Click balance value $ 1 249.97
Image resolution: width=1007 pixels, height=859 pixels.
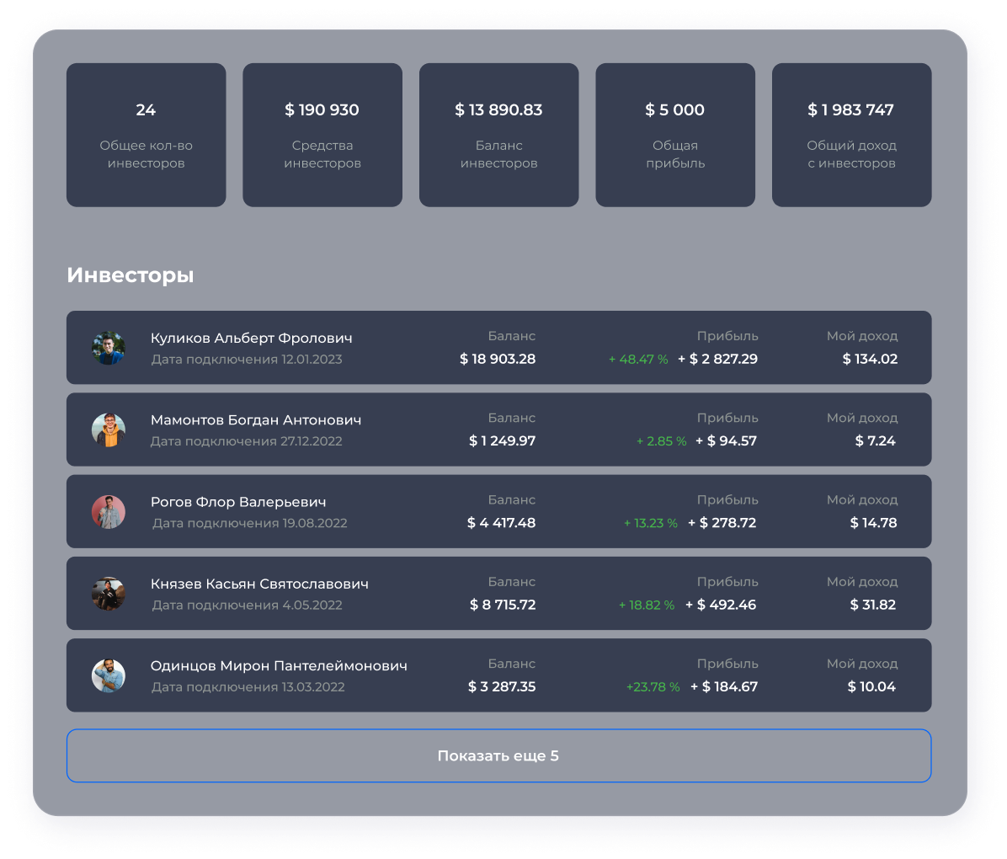(x=502, y=440)
